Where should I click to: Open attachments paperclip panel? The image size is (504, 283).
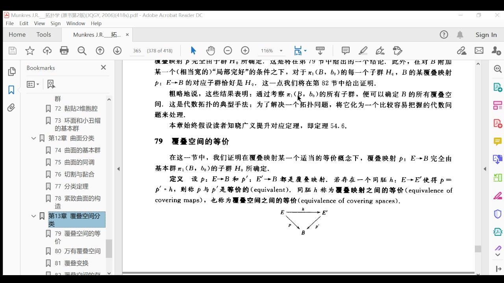coord(11,108)
